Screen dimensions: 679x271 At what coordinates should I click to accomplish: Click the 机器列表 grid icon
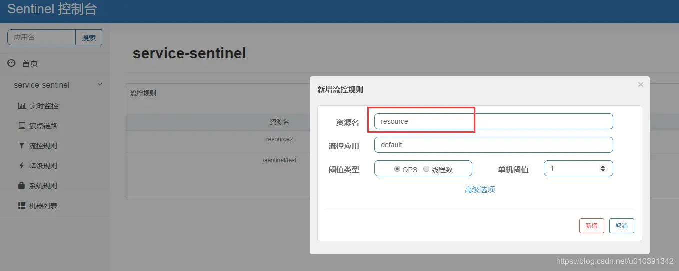pyautogui.click(x=22, y=206)
